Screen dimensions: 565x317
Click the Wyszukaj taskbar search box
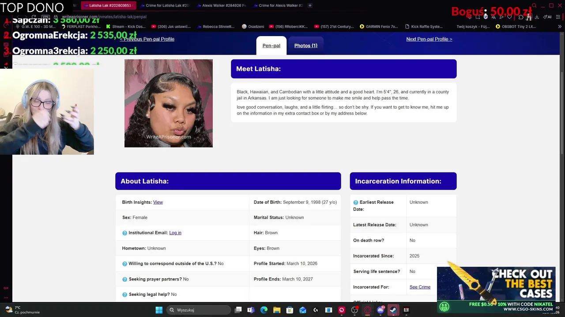point(199,310)
